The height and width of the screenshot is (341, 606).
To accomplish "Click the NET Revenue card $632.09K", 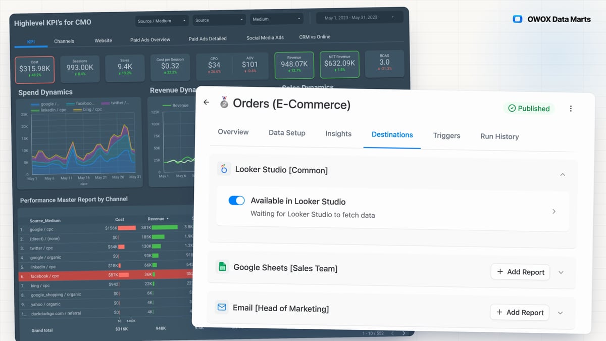I will click(x=339, y=64).
